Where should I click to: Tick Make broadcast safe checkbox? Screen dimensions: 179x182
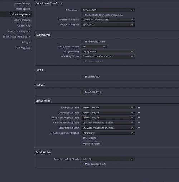point(82,164)
